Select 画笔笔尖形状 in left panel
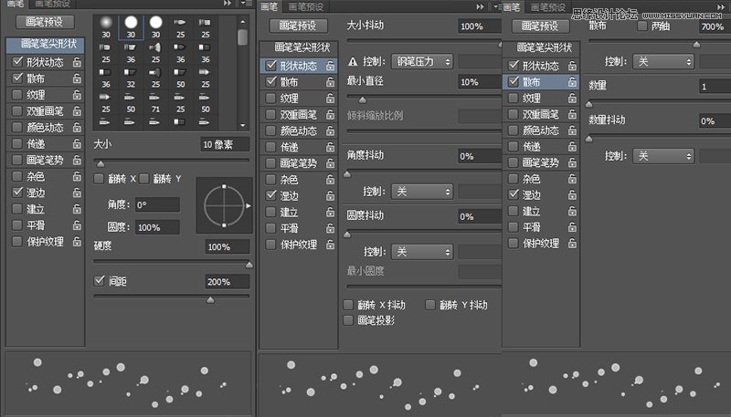The height and width of the screenshot is (417, 731). (46, 45)
